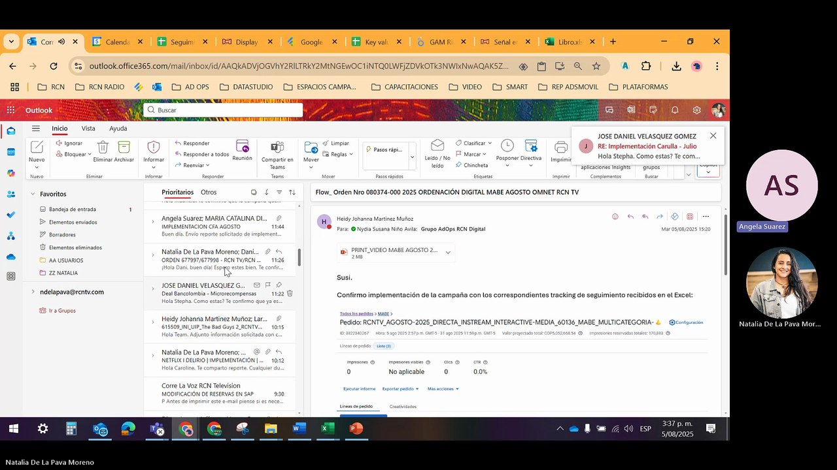The image size is (837, 470).
Task: Dismiss the JOSE DANIEL notification popup
Action: point(713,136)
